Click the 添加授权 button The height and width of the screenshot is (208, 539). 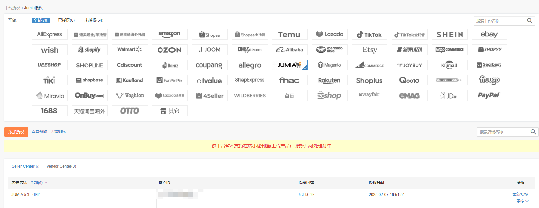coord(16,132)
